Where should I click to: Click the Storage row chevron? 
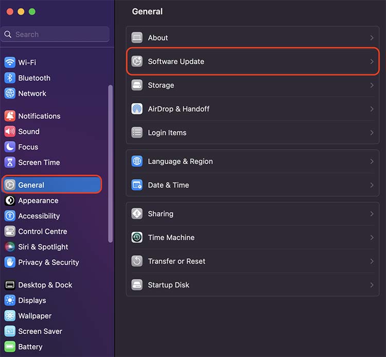tap(372, 85)
